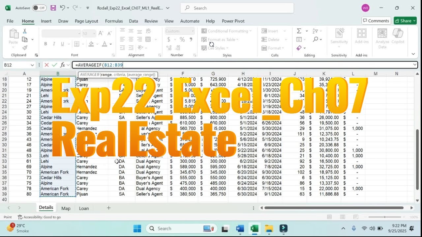Apply the Borders button
The image size is (422, 237).
click(x=76, y=44)
